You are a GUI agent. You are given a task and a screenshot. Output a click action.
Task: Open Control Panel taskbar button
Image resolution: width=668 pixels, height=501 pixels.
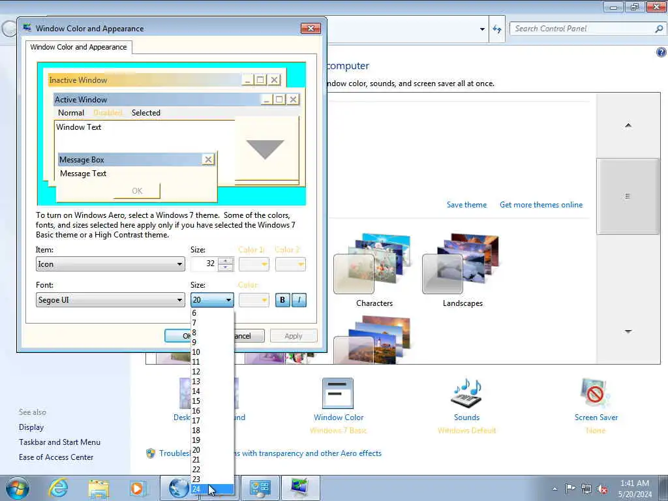[260, 488]
